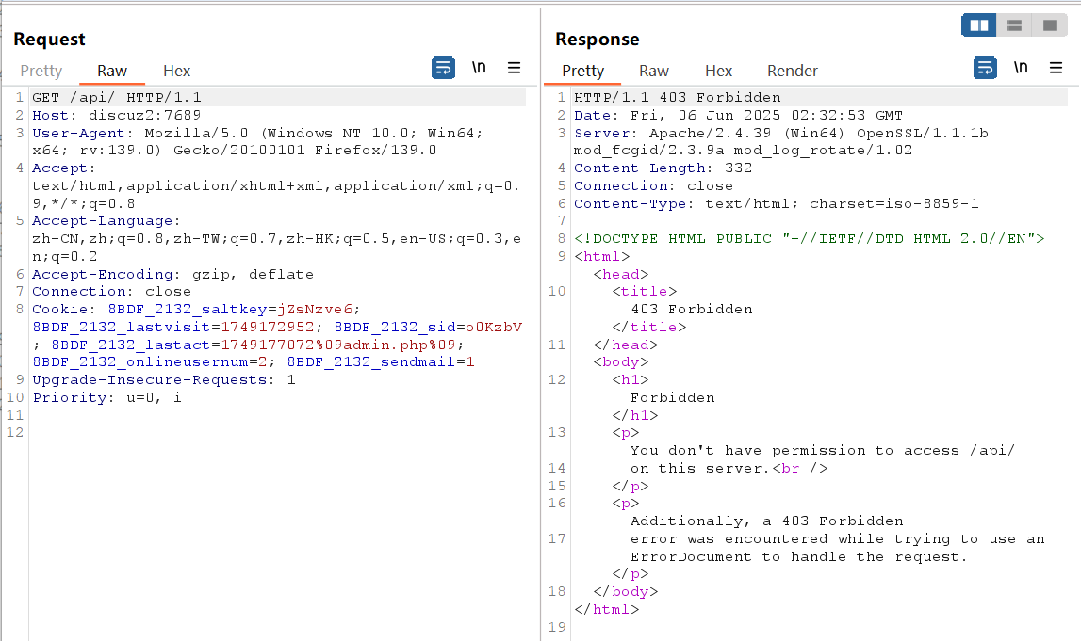Click 'Additionally, a 403 Forbidden' line
The width and height of the screenshot is (1081, 641).
766,521
